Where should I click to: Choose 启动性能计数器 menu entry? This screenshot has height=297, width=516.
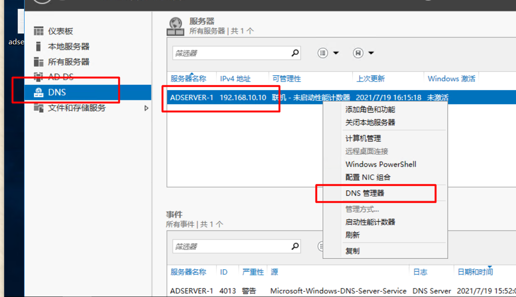pos(370,222)
